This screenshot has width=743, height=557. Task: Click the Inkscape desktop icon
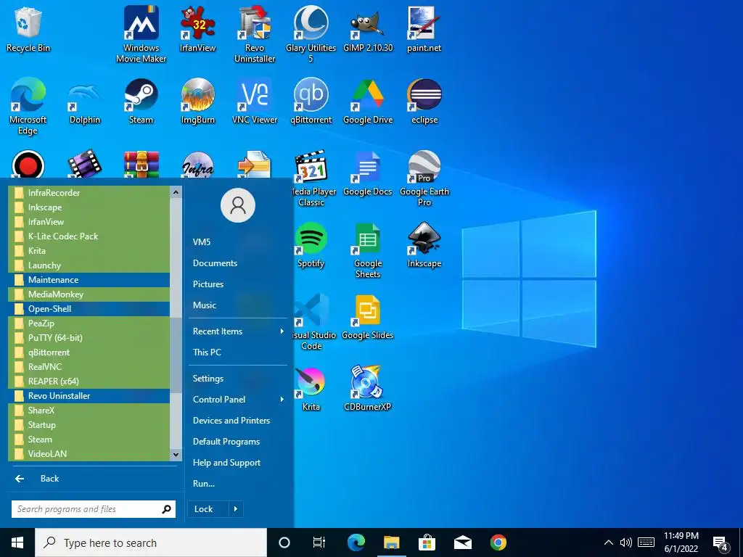pos(424,246)
